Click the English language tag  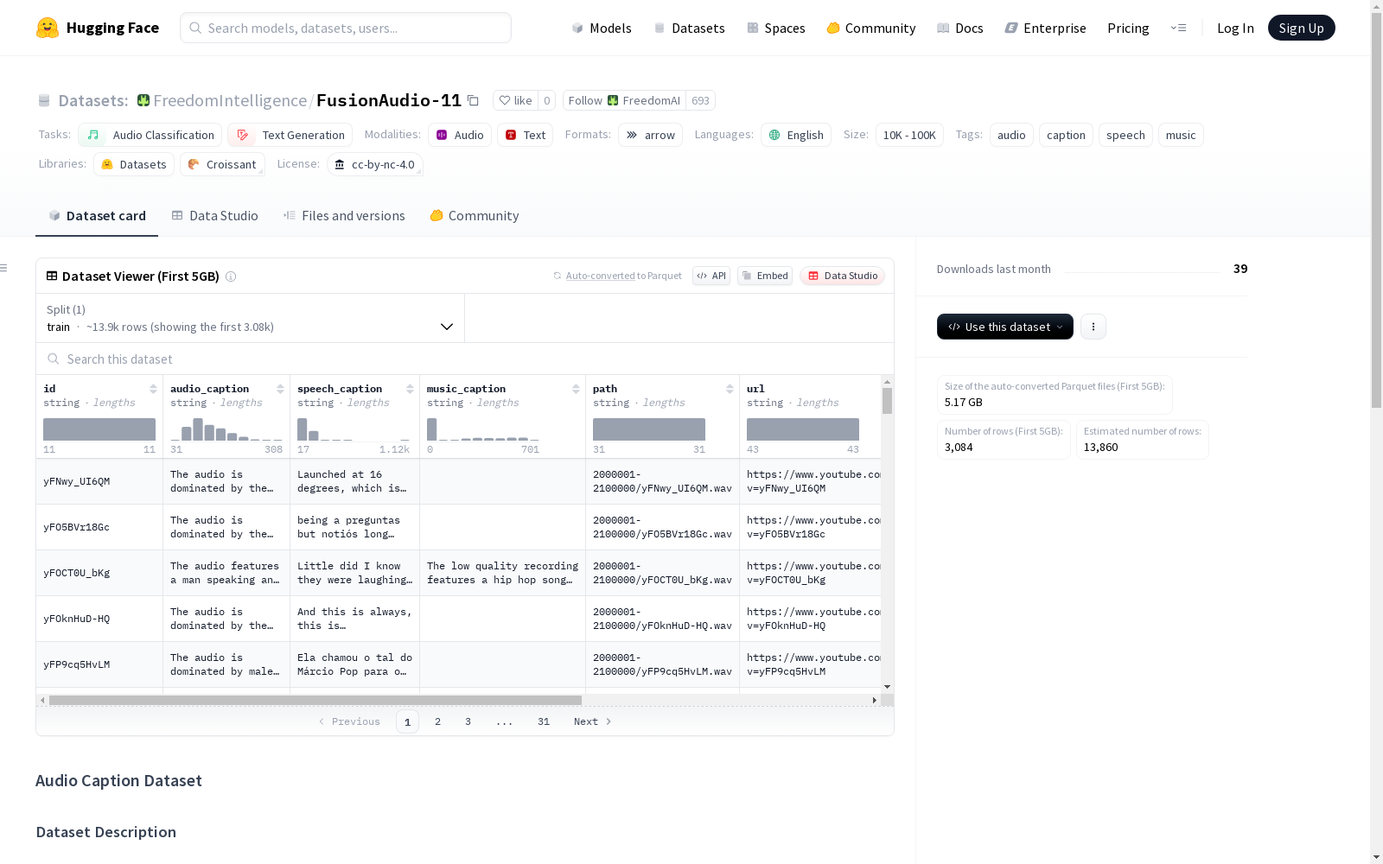[796, 135]
